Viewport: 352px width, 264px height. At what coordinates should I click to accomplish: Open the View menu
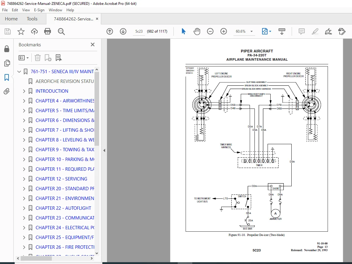(26, 10)
